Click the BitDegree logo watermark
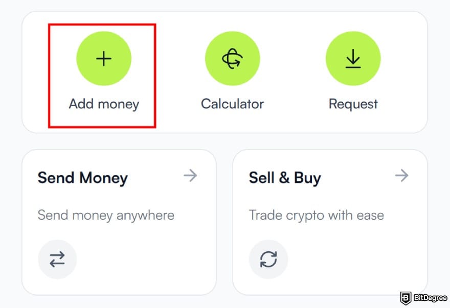450x308 pixels. point(423,296)
